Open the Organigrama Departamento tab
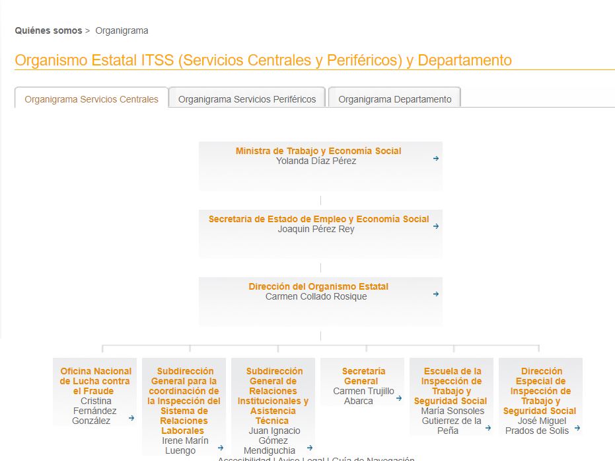 tap(394, 99)
